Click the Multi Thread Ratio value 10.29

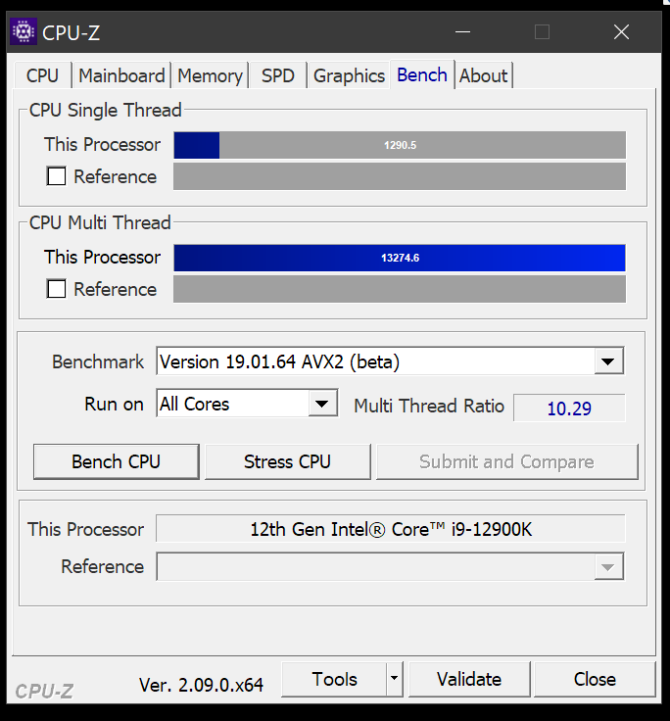click(x=569, y=408)
